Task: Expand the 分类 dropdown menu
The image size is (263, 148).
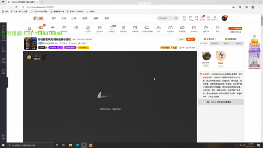Action: 74,18
